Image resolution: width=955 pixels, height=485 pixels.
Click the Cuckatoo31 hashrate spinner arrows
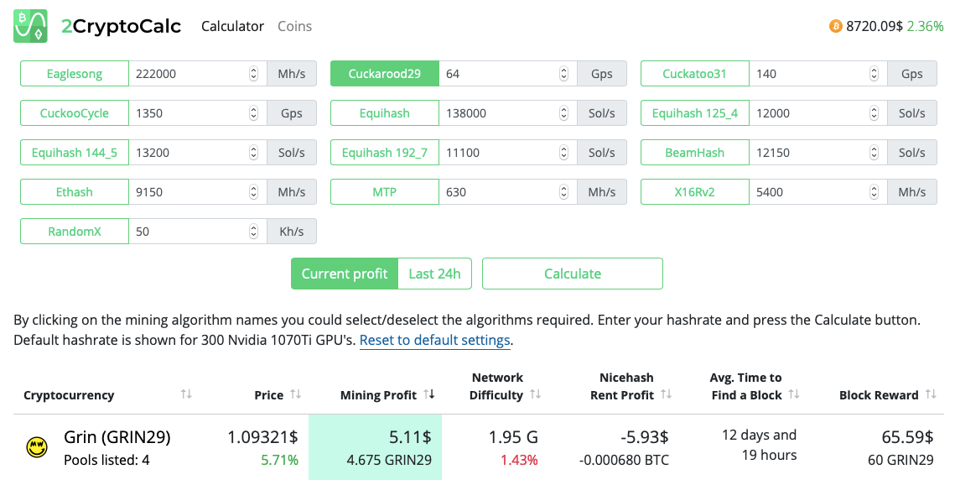tap(874, 74)
